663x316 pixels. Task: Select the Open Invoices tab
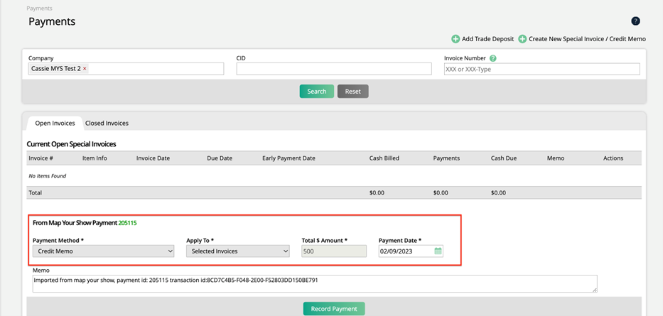(x=55, y=123)
